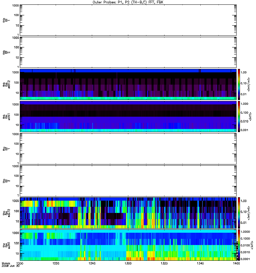Click the thb edc12 mV/m color bar
Image resolution: width=256 pixels, height=273 pixels.
[x=239, y=84]
